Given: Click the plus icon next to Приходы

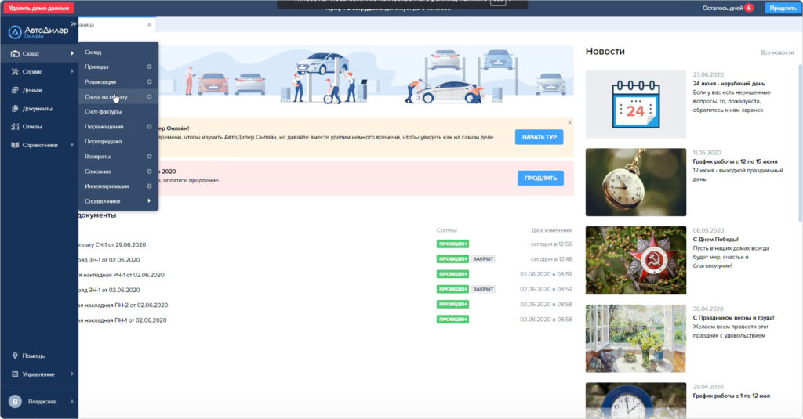Looking at the screenshot, I should click(149, 67).
